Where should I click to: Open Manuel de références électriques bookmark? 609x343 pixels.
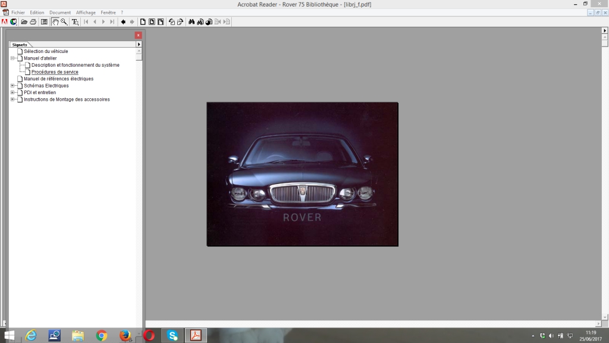tap(59, 79)
